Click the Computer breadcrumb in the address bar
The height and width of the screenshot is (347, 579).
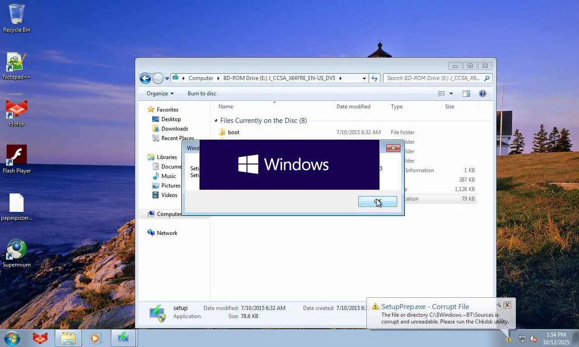tap(201, 78)
